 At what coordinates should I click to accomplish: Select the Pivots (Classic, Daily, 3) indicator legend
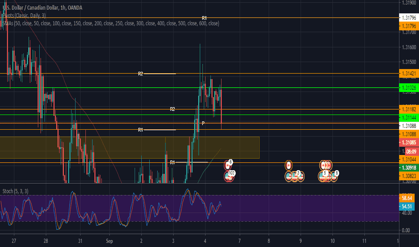pos(23,15)
